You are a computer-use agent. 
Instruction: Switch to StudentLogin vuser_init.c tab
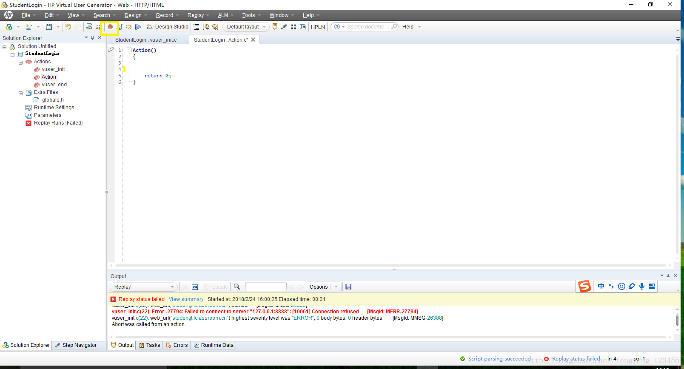pyautogui.click(x=146, y=40)
